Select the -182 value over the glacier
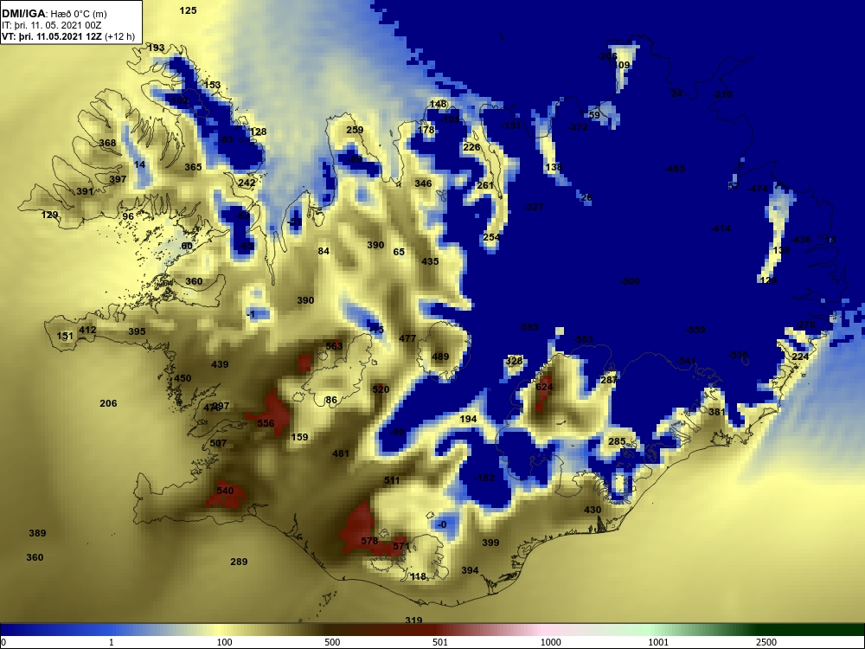 point(484,478)
